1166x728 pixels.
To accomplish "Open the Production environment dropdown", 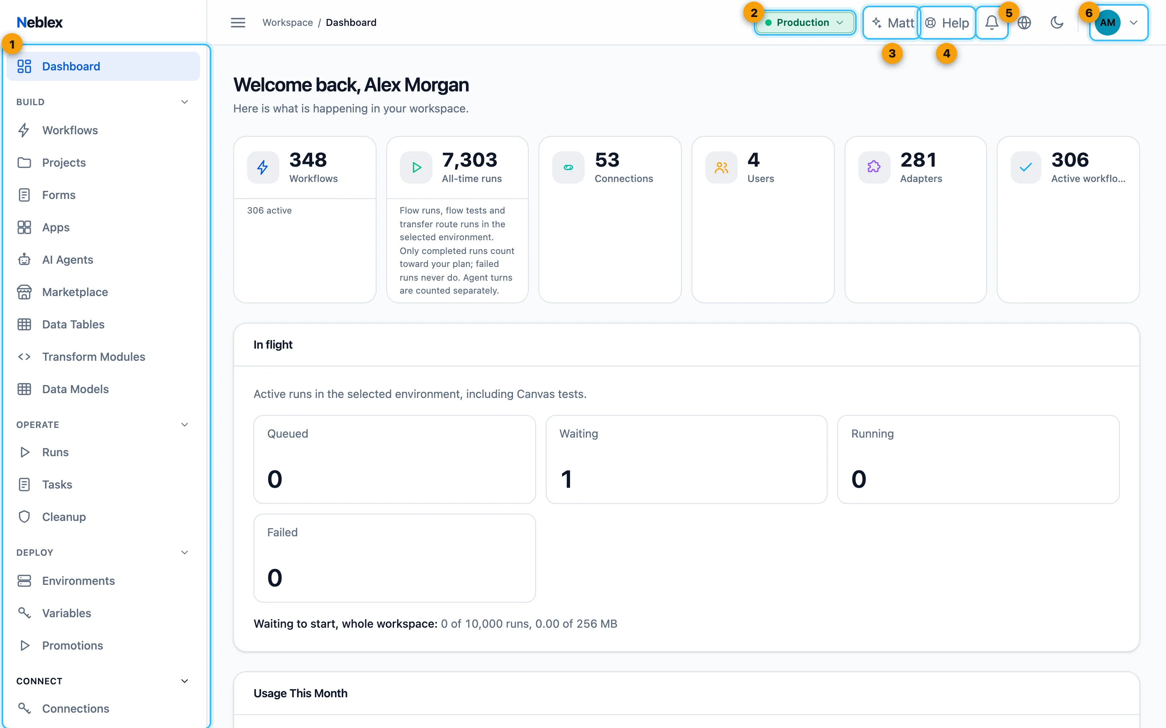I will pos(804,23).
